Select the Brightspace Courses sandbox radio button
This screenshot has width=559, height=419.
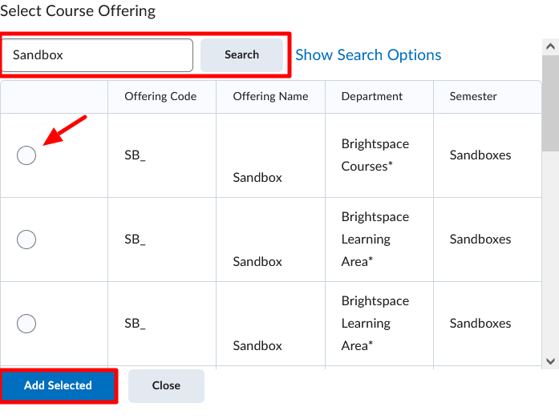(26, 155)
